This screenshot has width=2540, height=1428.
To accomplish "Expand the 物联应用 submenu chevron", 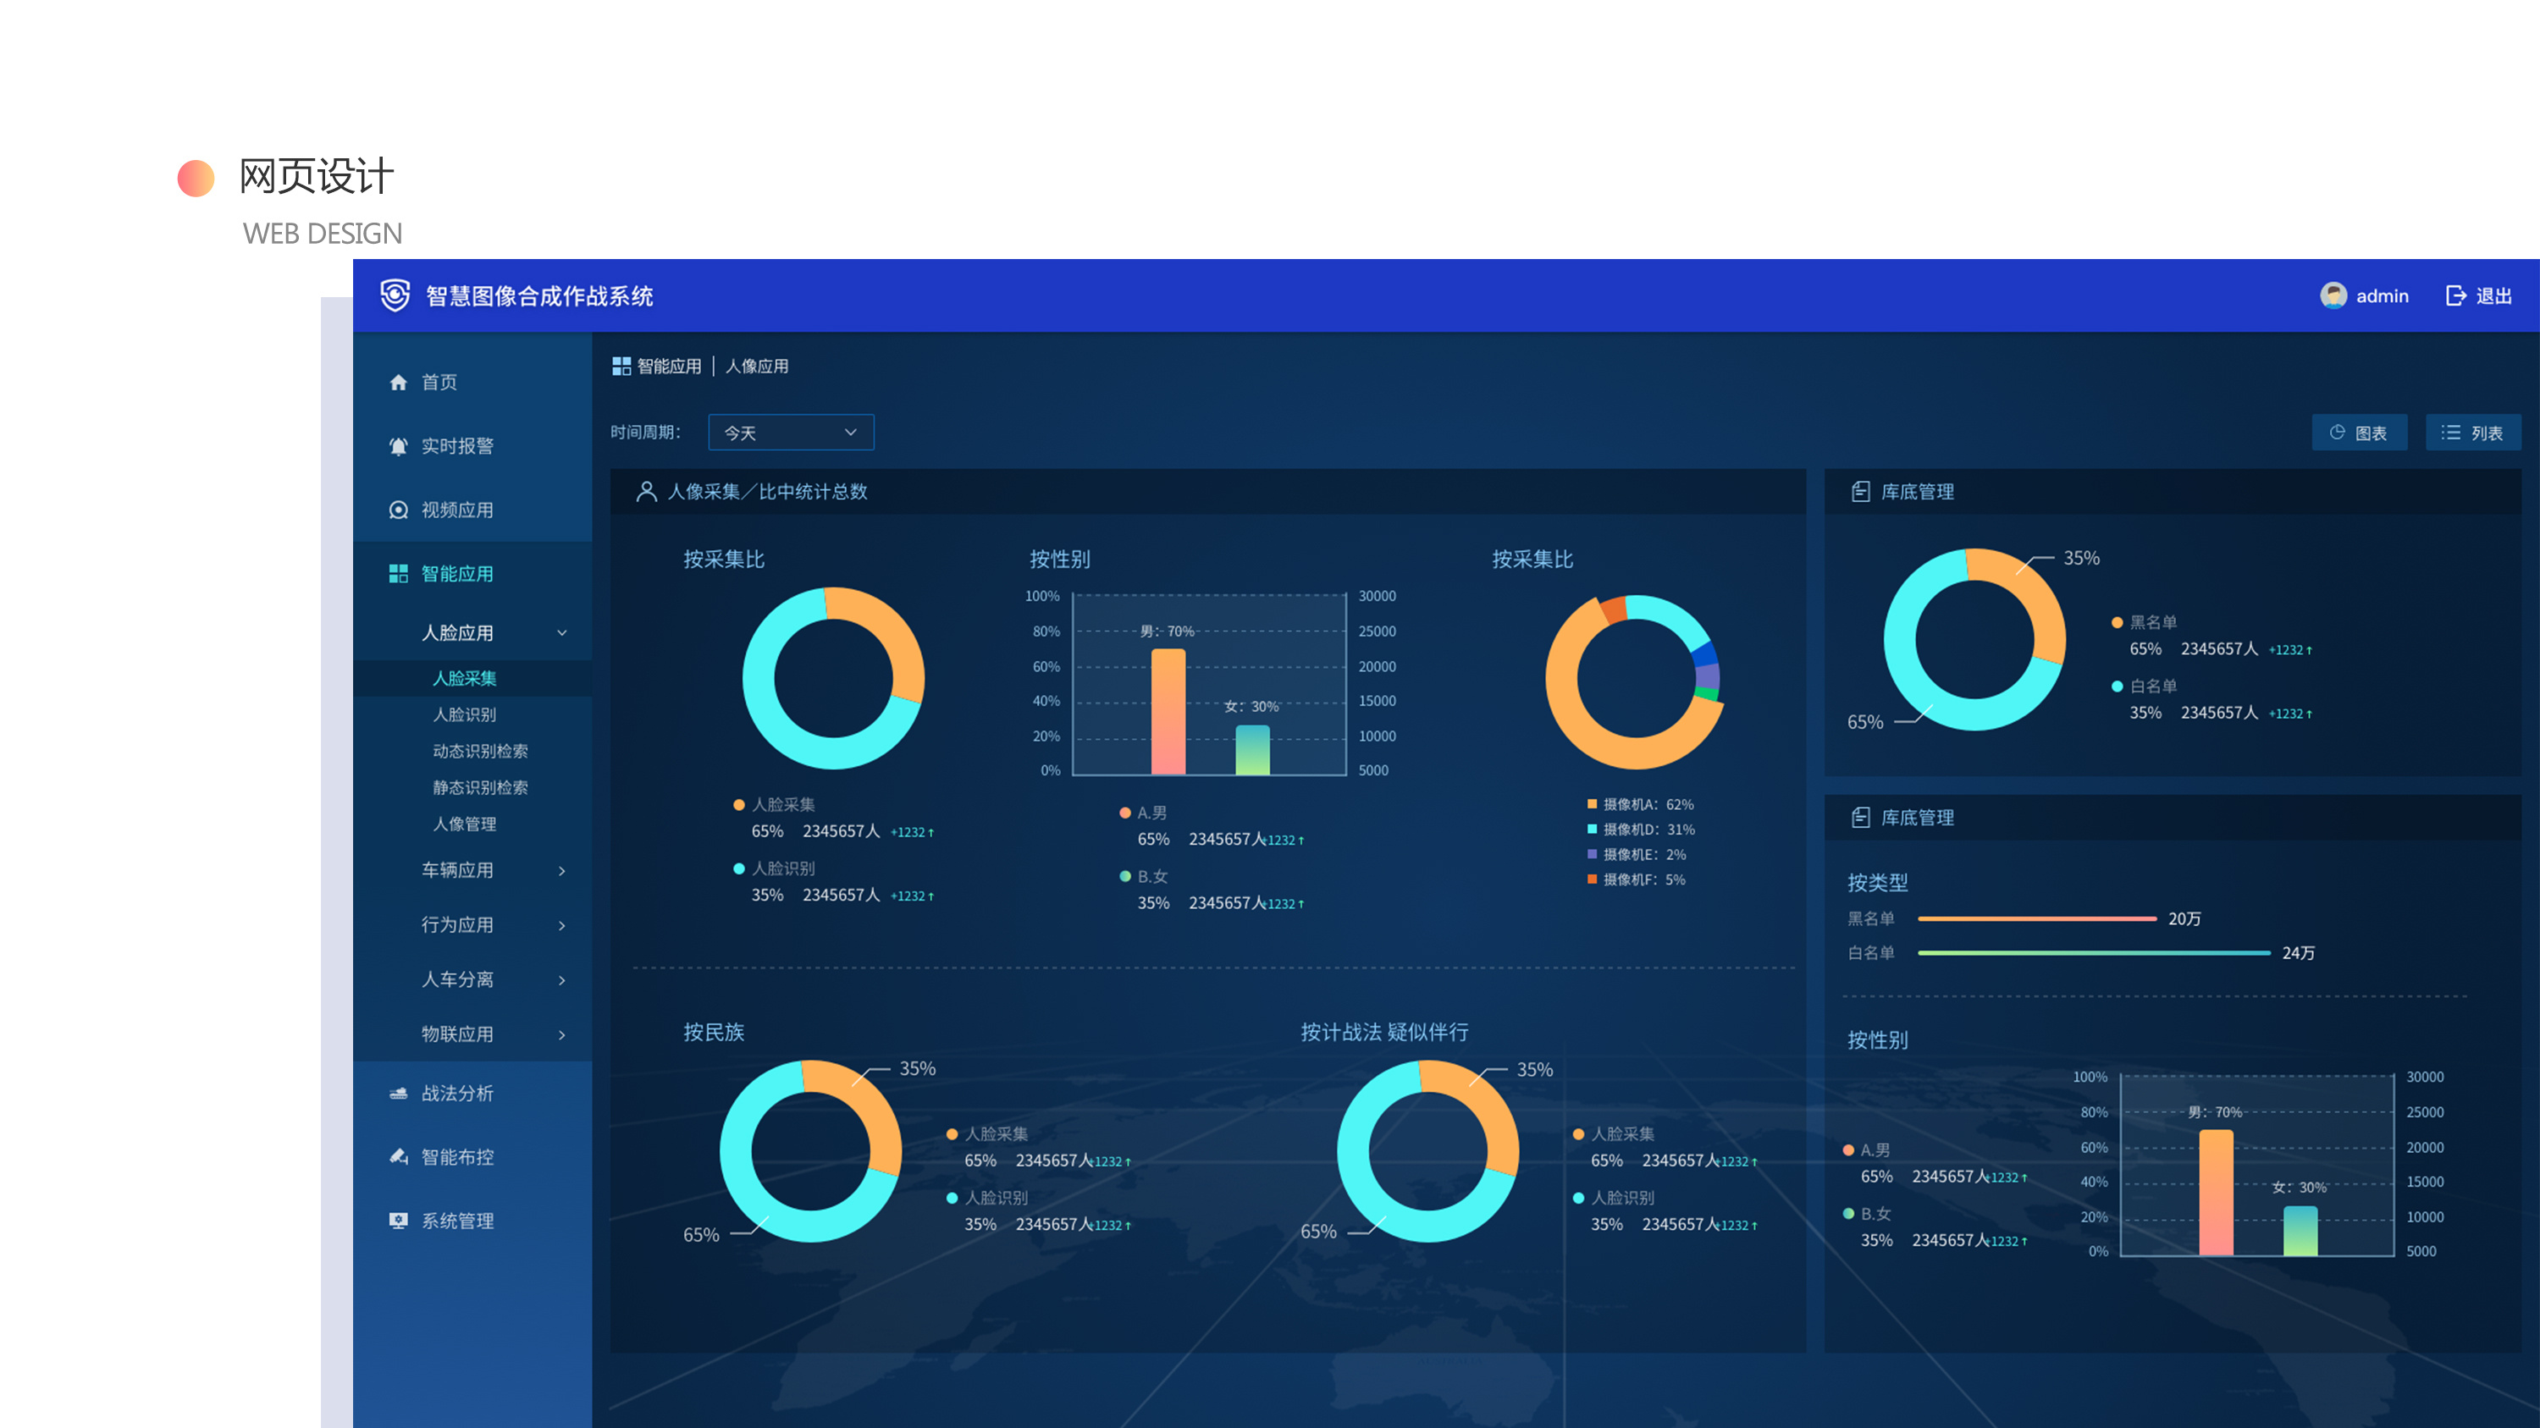I will click(x=562, y=1034).
